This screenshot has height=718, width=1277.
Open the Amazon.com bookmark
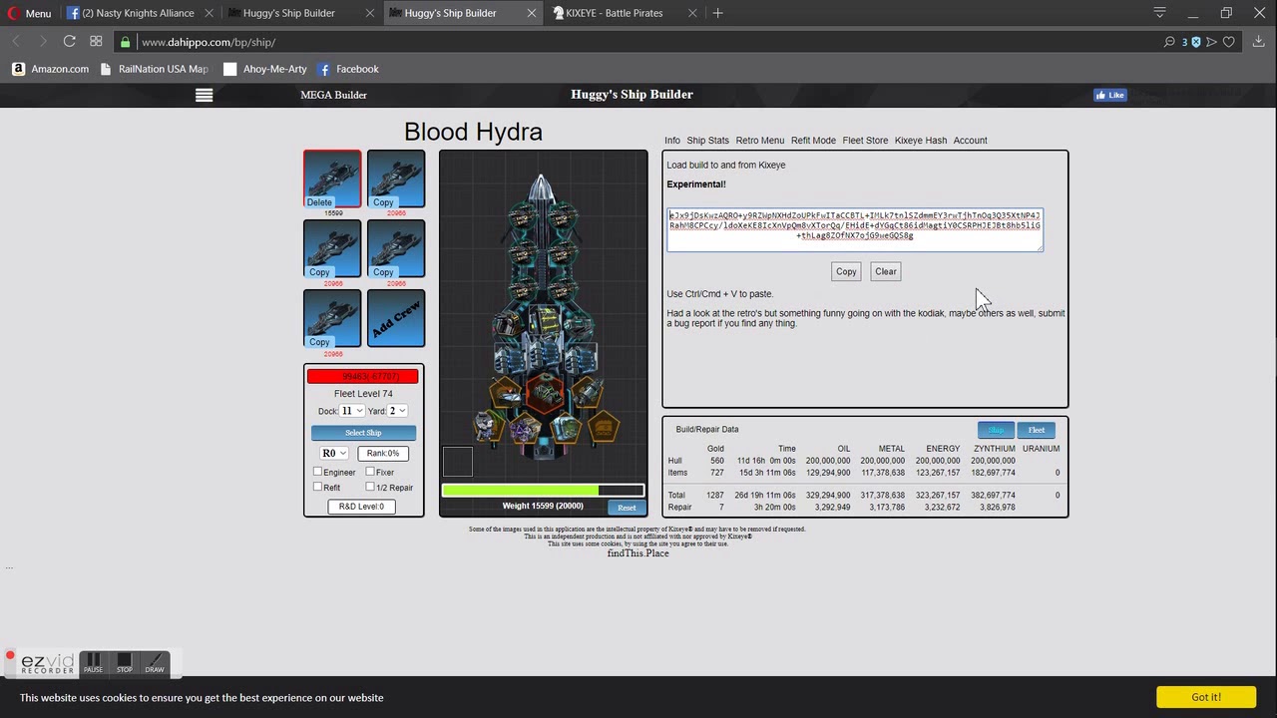click(51, 69)
